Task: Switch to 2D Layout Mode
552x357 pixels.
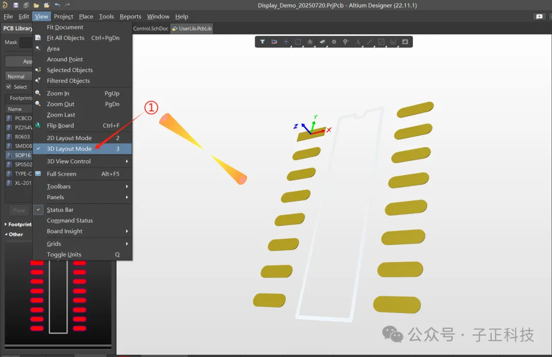Action: tap(82, 138)
